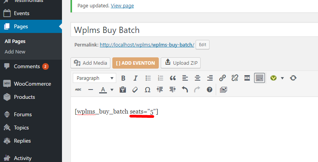Apply strikethrough formatting
The height and width of the screenshot is (162, 318).
pyautogui.click(x=78, y=90)
